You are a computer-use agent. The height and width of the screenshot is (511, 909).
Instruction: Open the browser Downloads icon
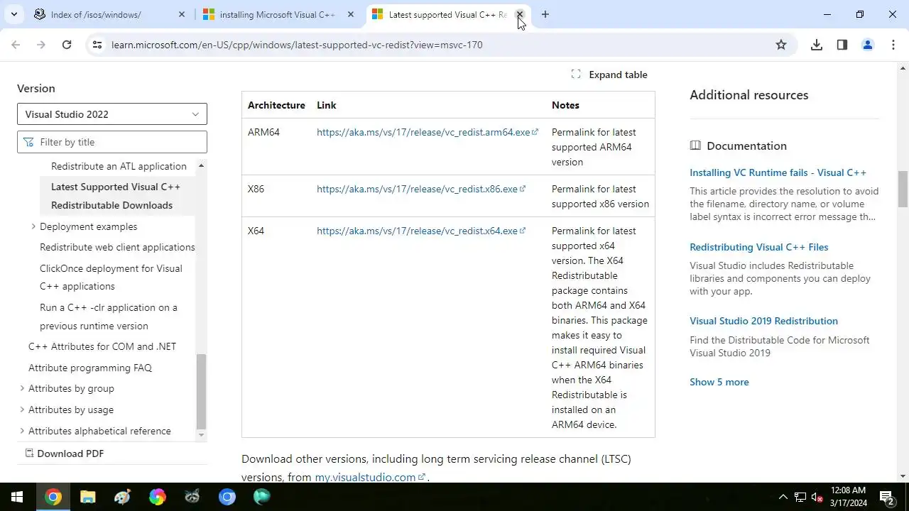pos(817,45)
